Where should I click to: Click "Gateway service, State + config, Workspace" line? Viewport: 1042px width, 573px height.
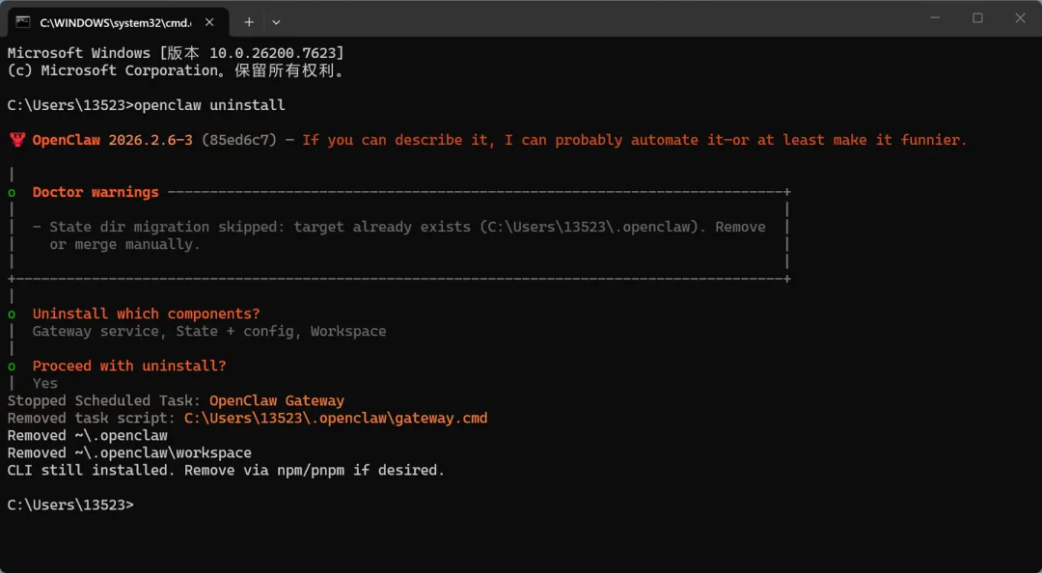208,332
